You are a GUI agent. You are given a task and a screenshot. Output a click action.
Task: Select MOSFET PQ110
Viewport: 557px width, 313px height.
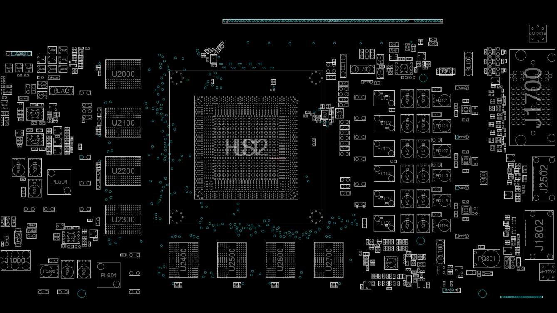click(x=442, y=175)
